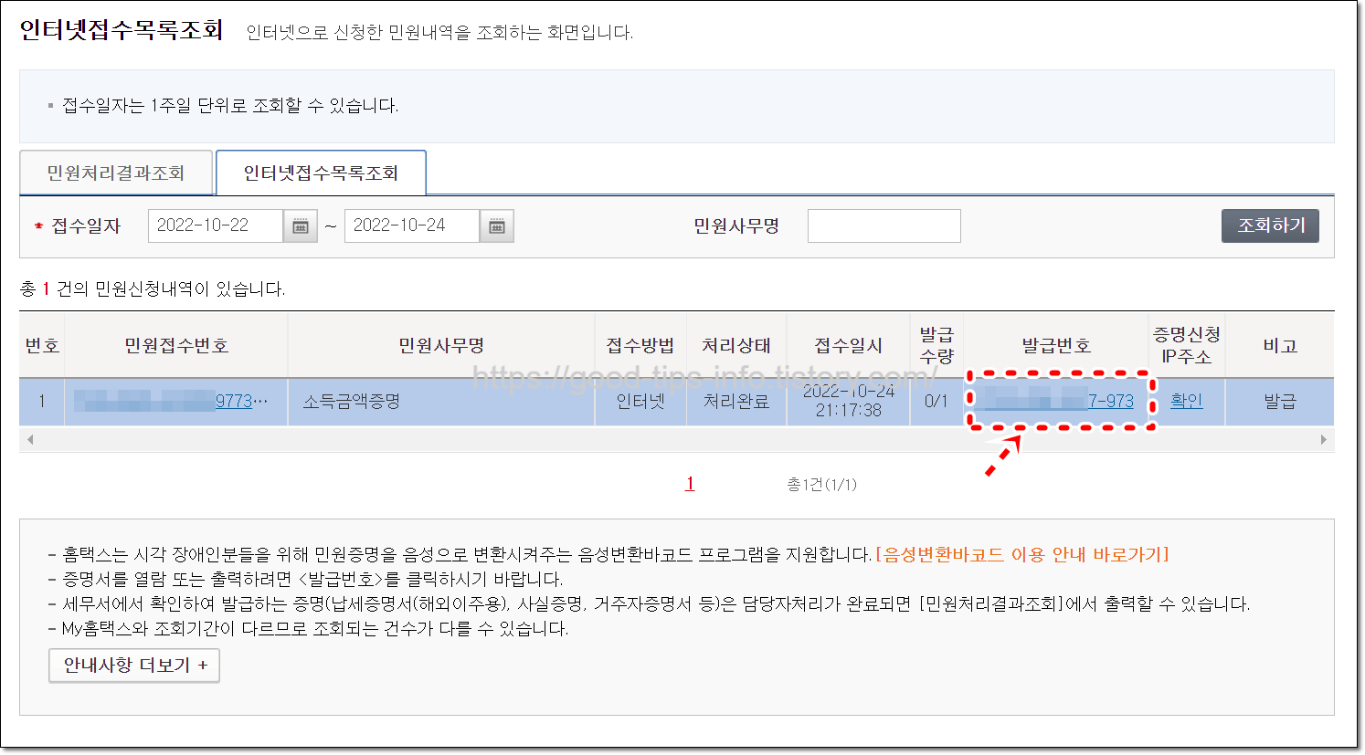This screenshot has width=1365, height=755.
Task: Focus the 민원사무명 input field
Action: (x=884, y=226)
